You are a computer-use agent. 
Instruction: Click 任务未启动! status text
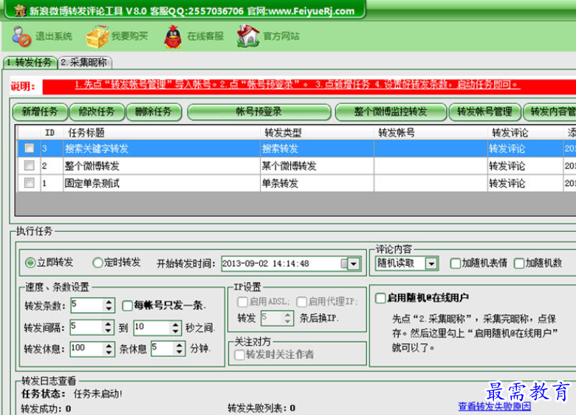pos(97,394)
